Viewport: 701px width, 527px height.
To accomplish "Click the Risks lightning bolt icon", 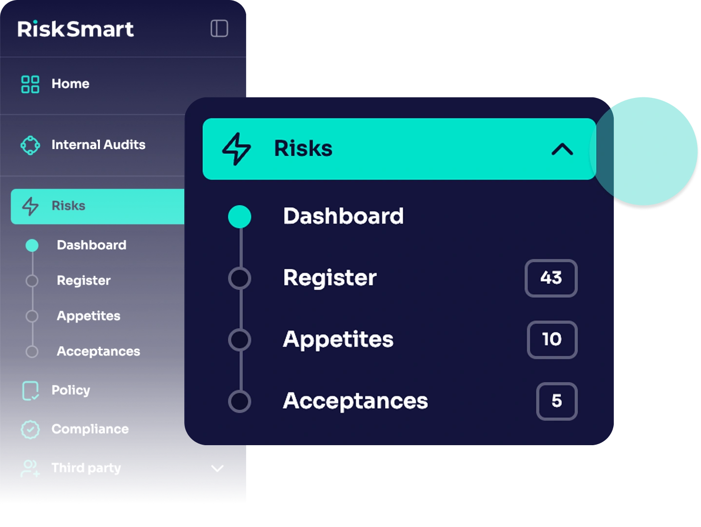I will 30,206.
